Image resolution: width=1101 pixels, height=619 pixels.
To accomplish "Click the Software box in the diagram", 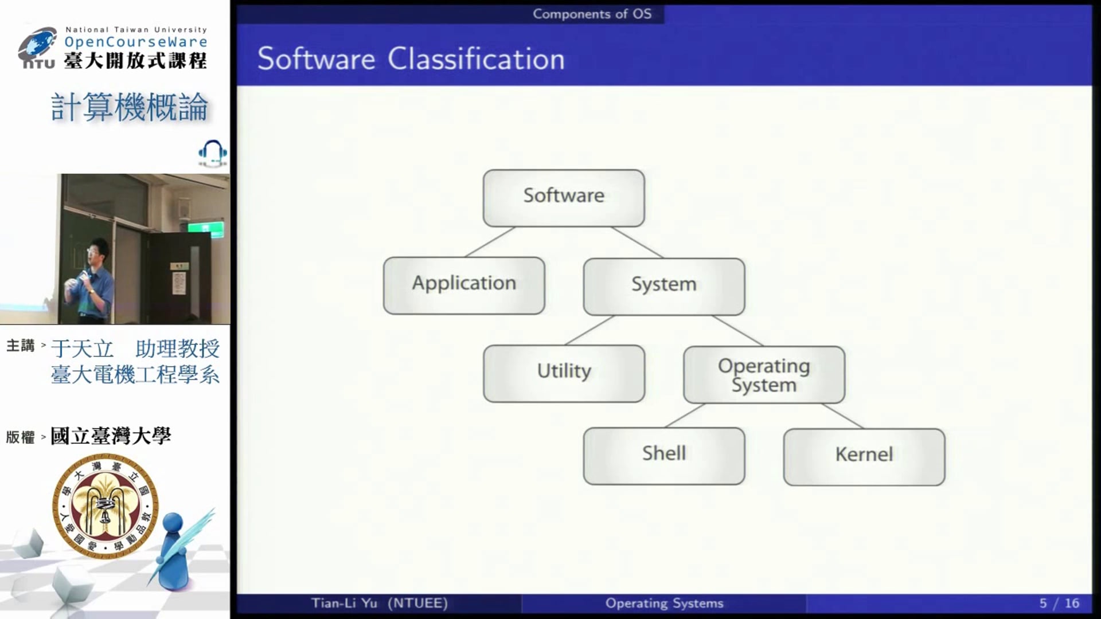I will (564, 198).
